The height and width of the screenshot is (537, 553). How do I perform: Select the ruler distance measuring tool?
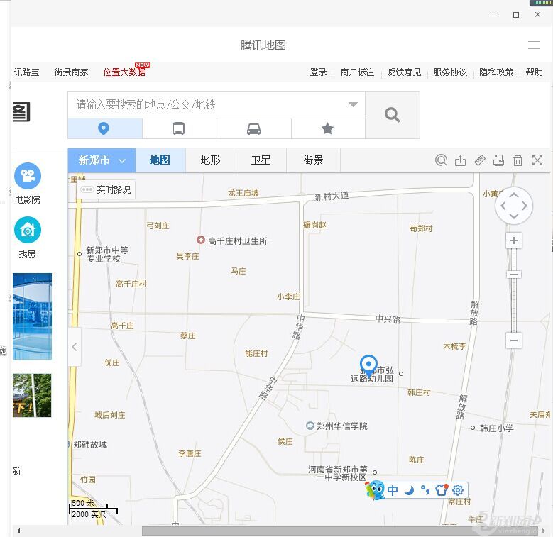(480, 160)
